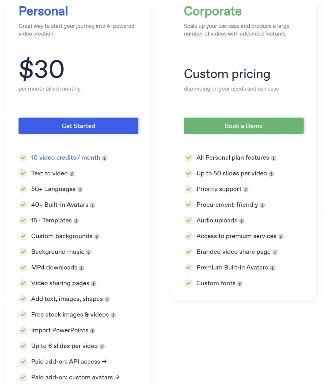Open info icon beside Procurement-friendly
Image resolution: width=324 pixels, height=385 pixels.
tap(262, 205)
